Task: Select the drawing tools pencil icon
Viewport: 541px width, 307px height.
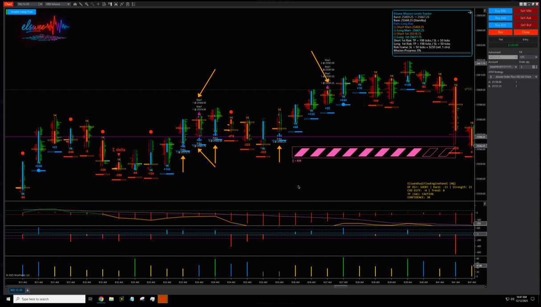Action: [81, 4]
